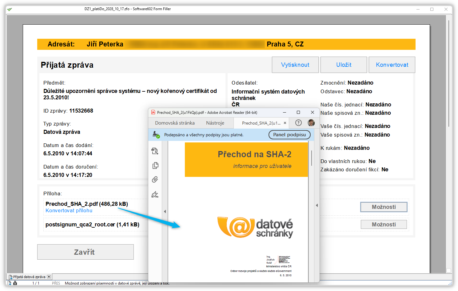Click the submission time 6.5.2010 v 14:07:44
The width and height of the screenshot is (458, 291).
[x=68, y=153]
